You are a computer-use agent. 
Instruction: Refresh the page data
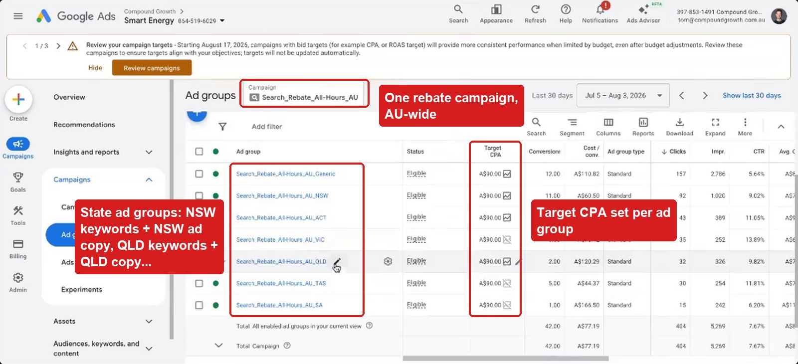(535, 14)
